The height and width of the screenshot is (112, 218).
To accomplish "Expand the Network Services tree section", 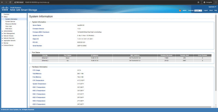I will pos(2,38).
